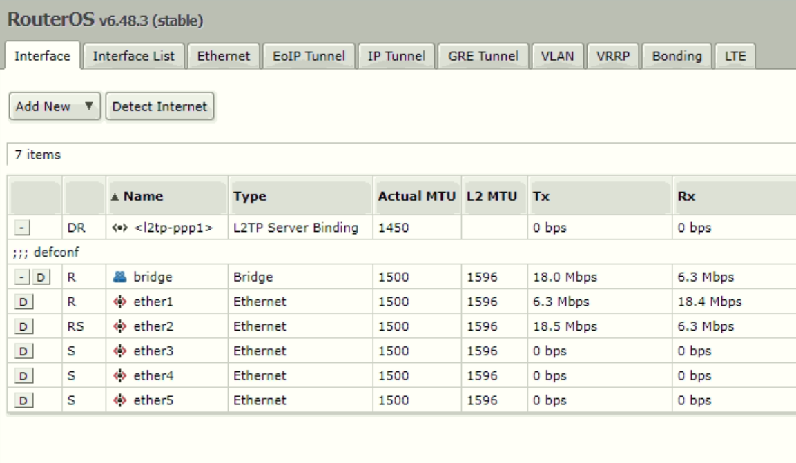
Task: Click the DR flags of l2tp-ppp1
Action: tap(76, 228)
